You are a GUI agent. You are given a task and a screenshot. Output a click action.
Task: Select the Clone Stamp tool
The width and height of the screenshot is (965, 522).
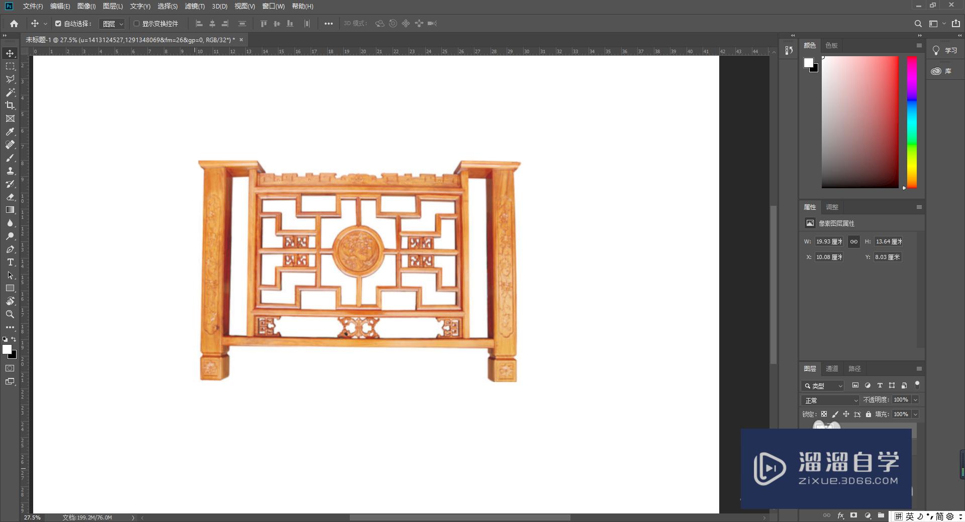[10, 171]
